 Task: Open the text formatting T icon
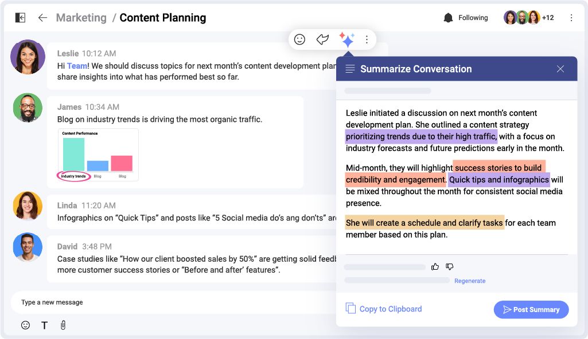[44, 325]
